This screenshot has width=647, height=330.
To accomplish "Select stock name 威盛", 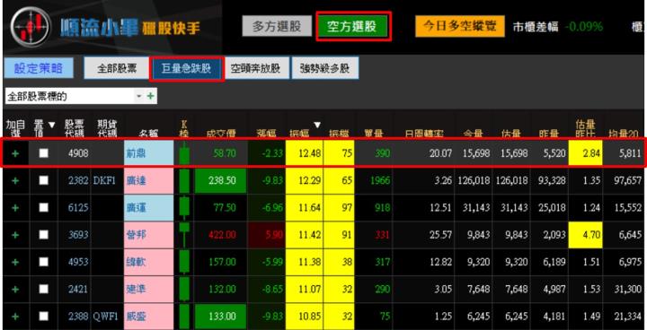I will (148, 317).
